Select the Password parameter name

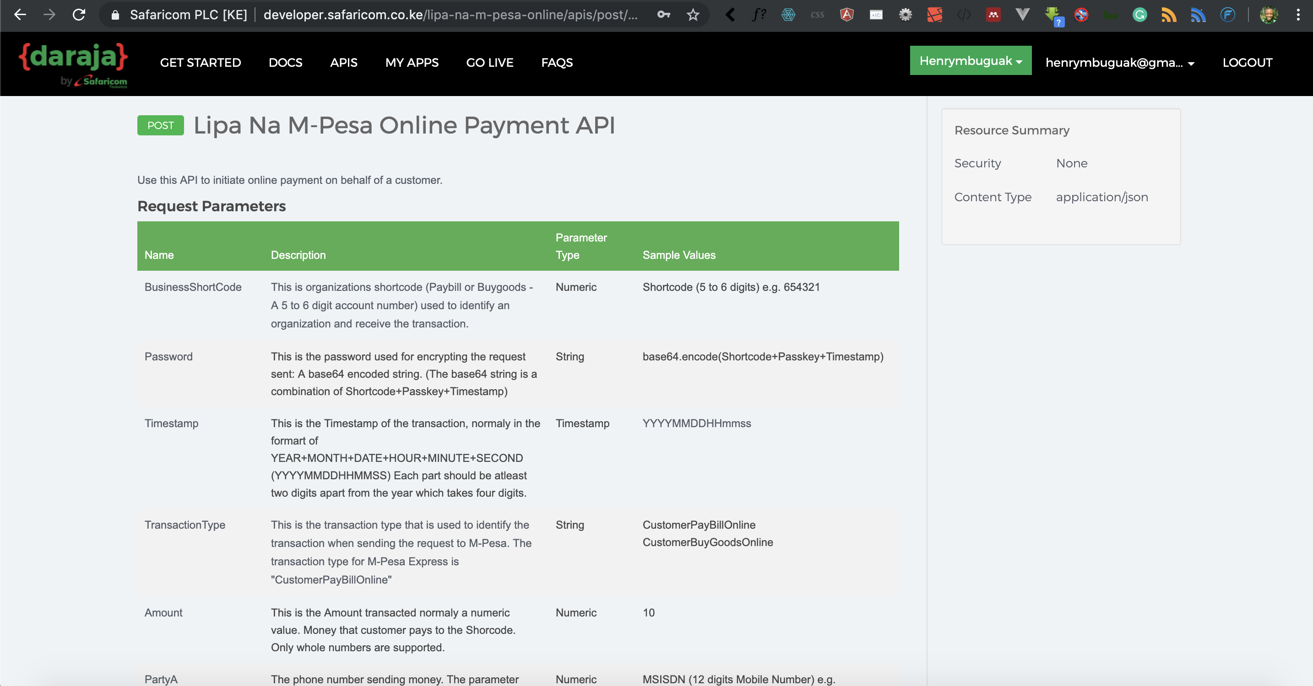tap(168, 357)
